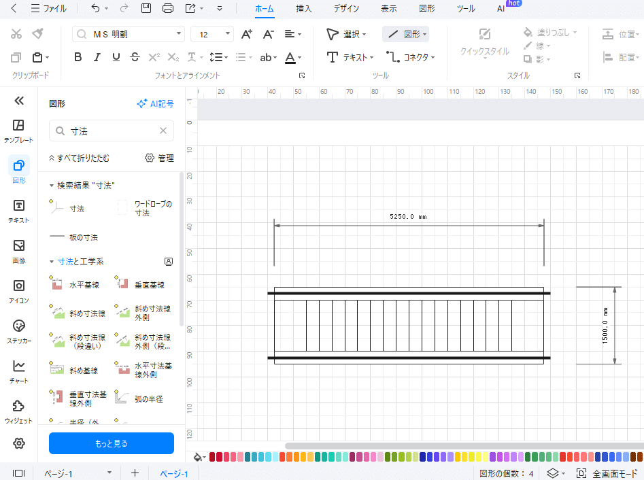Undo the last action
This screenshot has height=480, width=644.
click(95, 8)
